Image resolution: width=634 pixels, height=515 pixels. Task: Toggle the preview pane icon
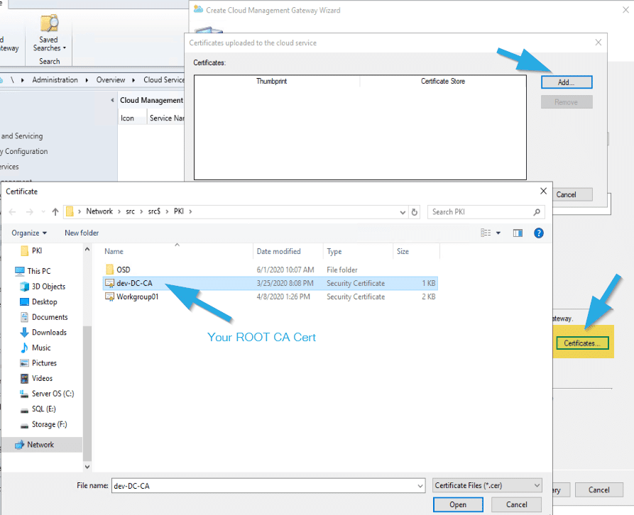[518, 233]
